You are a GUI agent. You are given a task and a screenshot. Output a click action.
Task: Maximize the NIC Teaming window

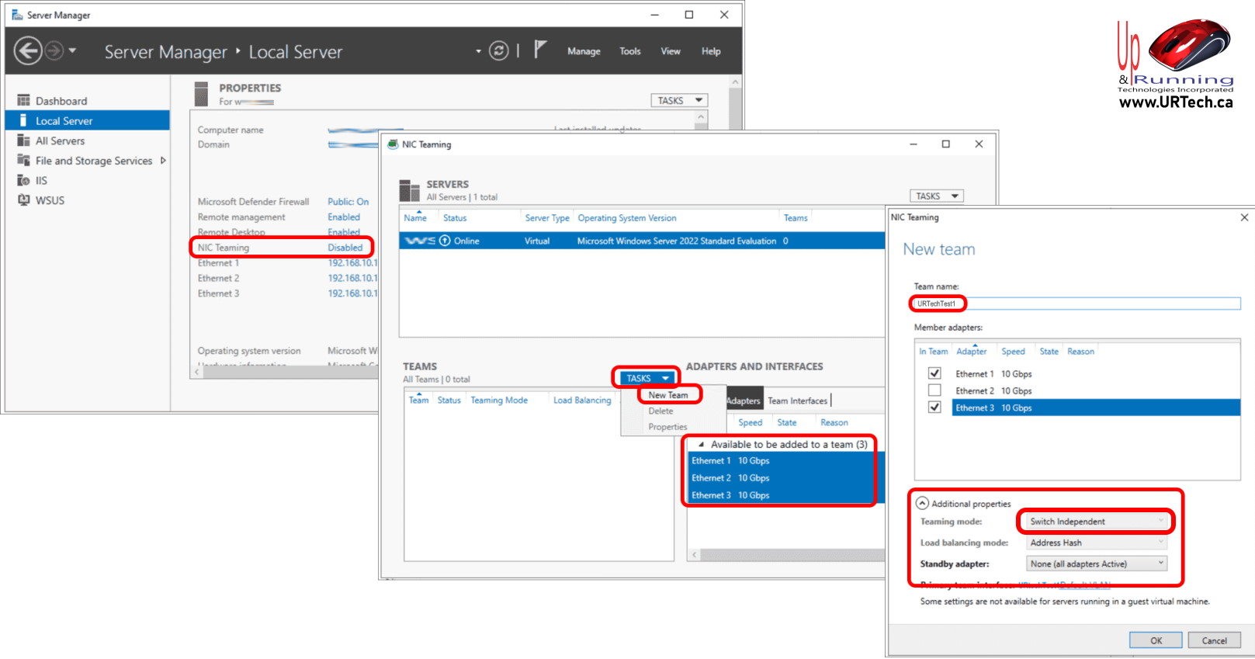945,144
